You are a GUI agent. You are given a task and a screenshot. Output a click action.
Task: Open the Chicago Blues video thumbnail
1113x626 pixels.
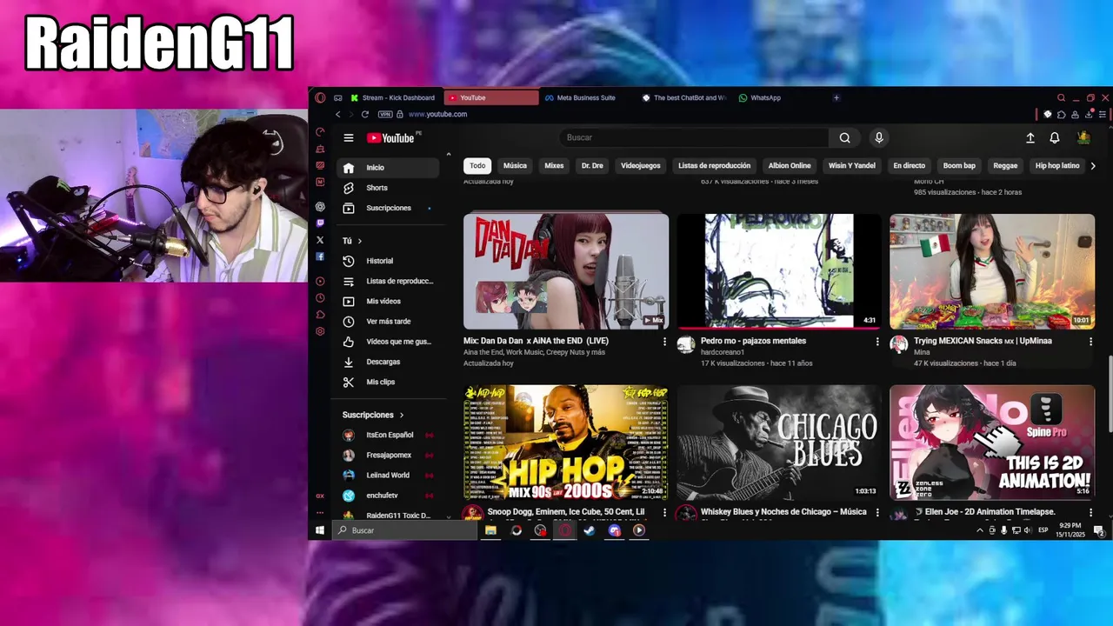pos(779,443)
